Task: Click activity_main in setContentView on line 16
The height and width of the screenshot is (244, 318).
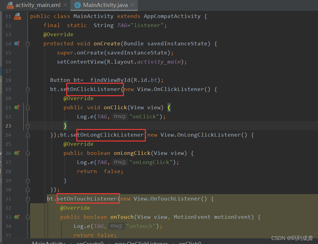Action: coord(159,62)
